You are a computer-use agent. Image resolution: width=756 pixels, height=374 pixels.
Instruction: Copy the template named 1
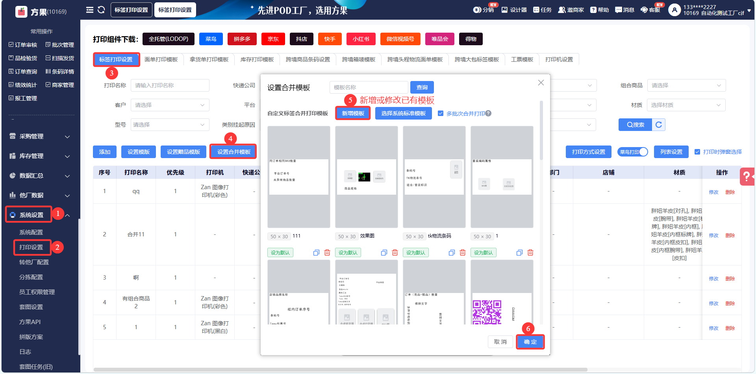click(519, 253)
